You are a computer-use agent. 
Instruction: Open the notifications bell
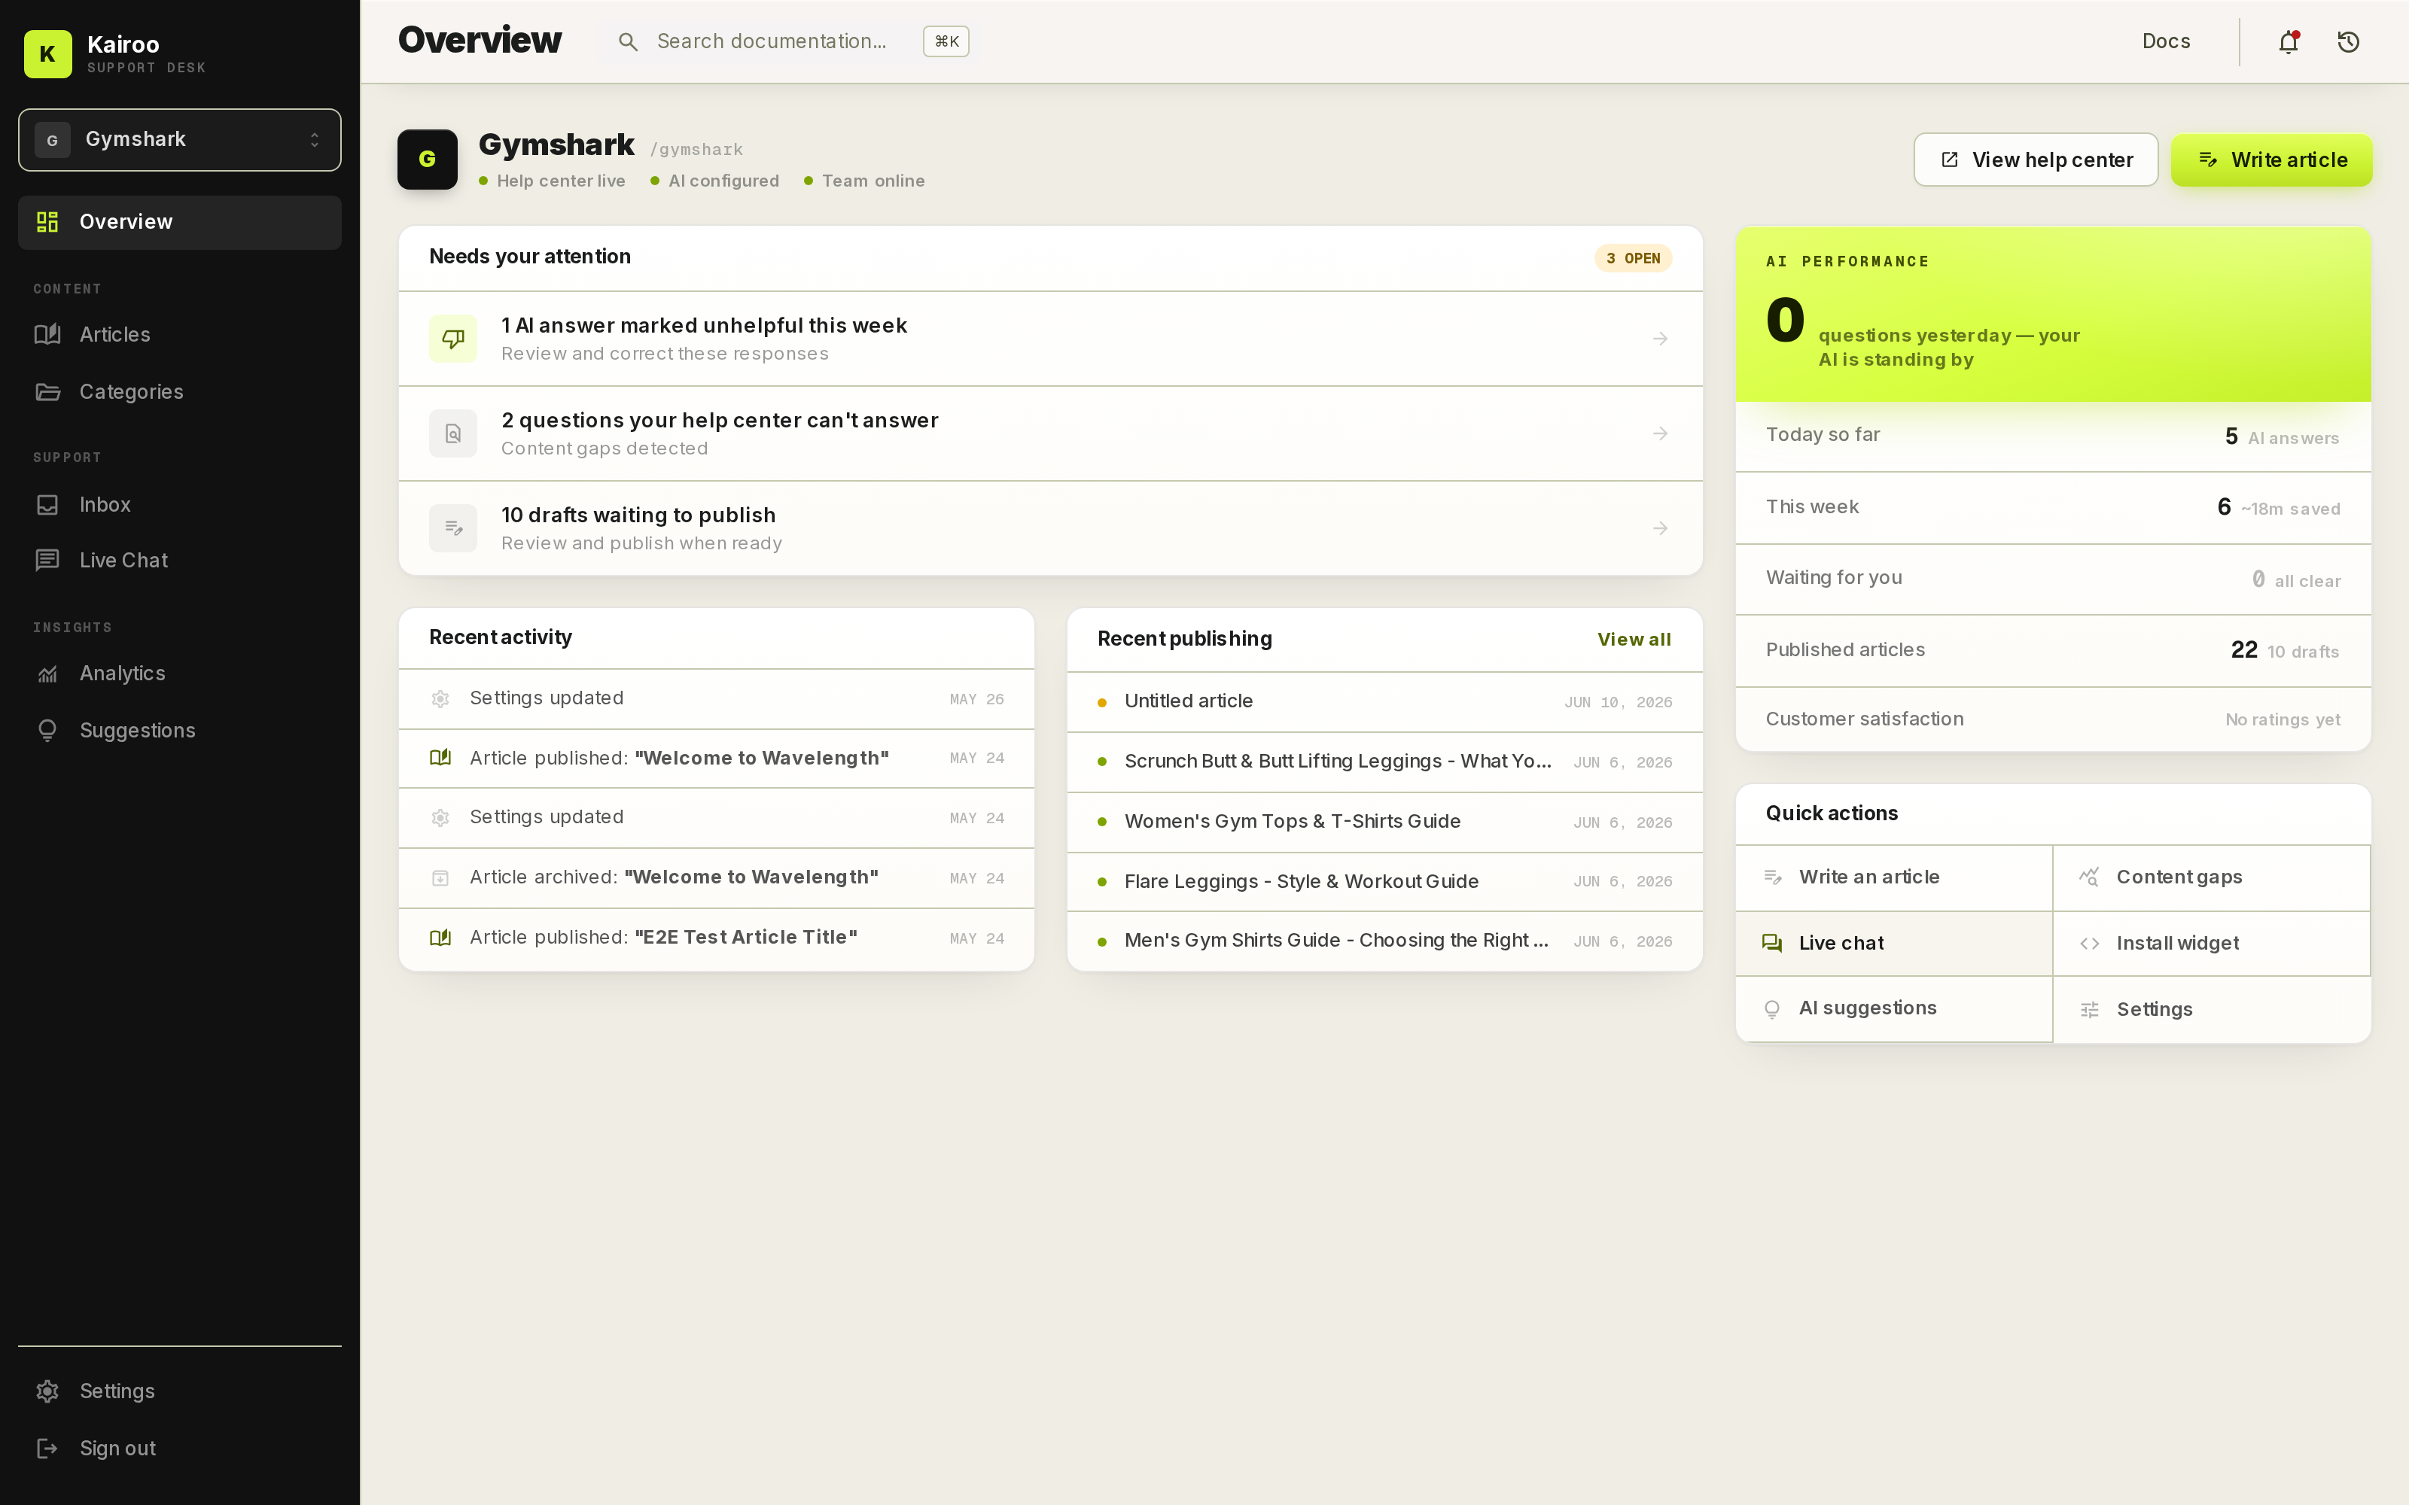point(2289,42)
